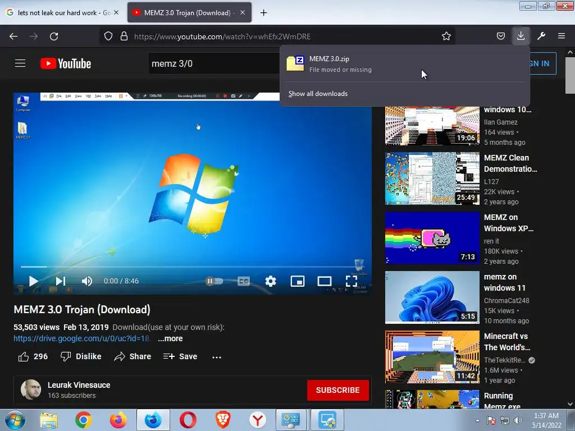The height and width of the screenshot is (431, 575).
Task: Switch to the Google search tab
Action: coord(58,13)
